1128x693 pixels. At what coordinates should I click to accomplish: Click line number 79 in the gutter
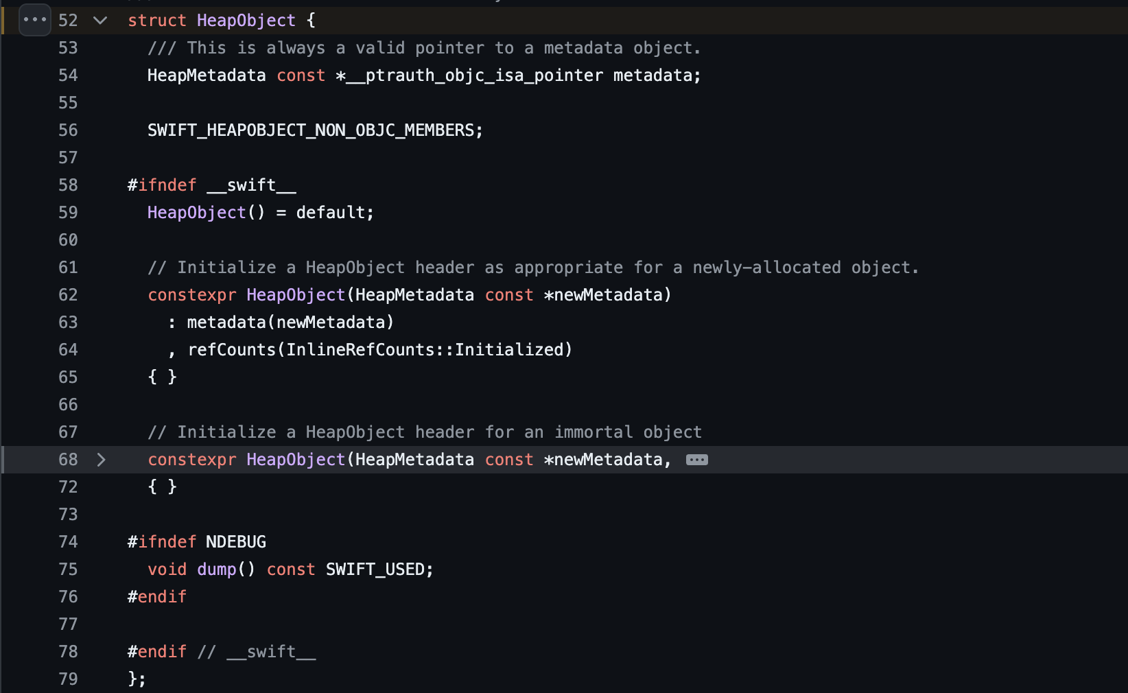[x=68, y=679]
